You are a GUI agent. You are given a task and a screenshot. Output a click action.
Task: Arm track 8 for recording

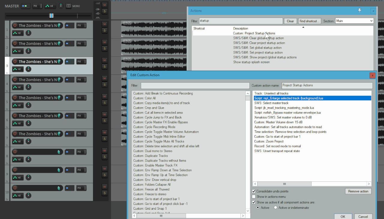pos(15,152)
